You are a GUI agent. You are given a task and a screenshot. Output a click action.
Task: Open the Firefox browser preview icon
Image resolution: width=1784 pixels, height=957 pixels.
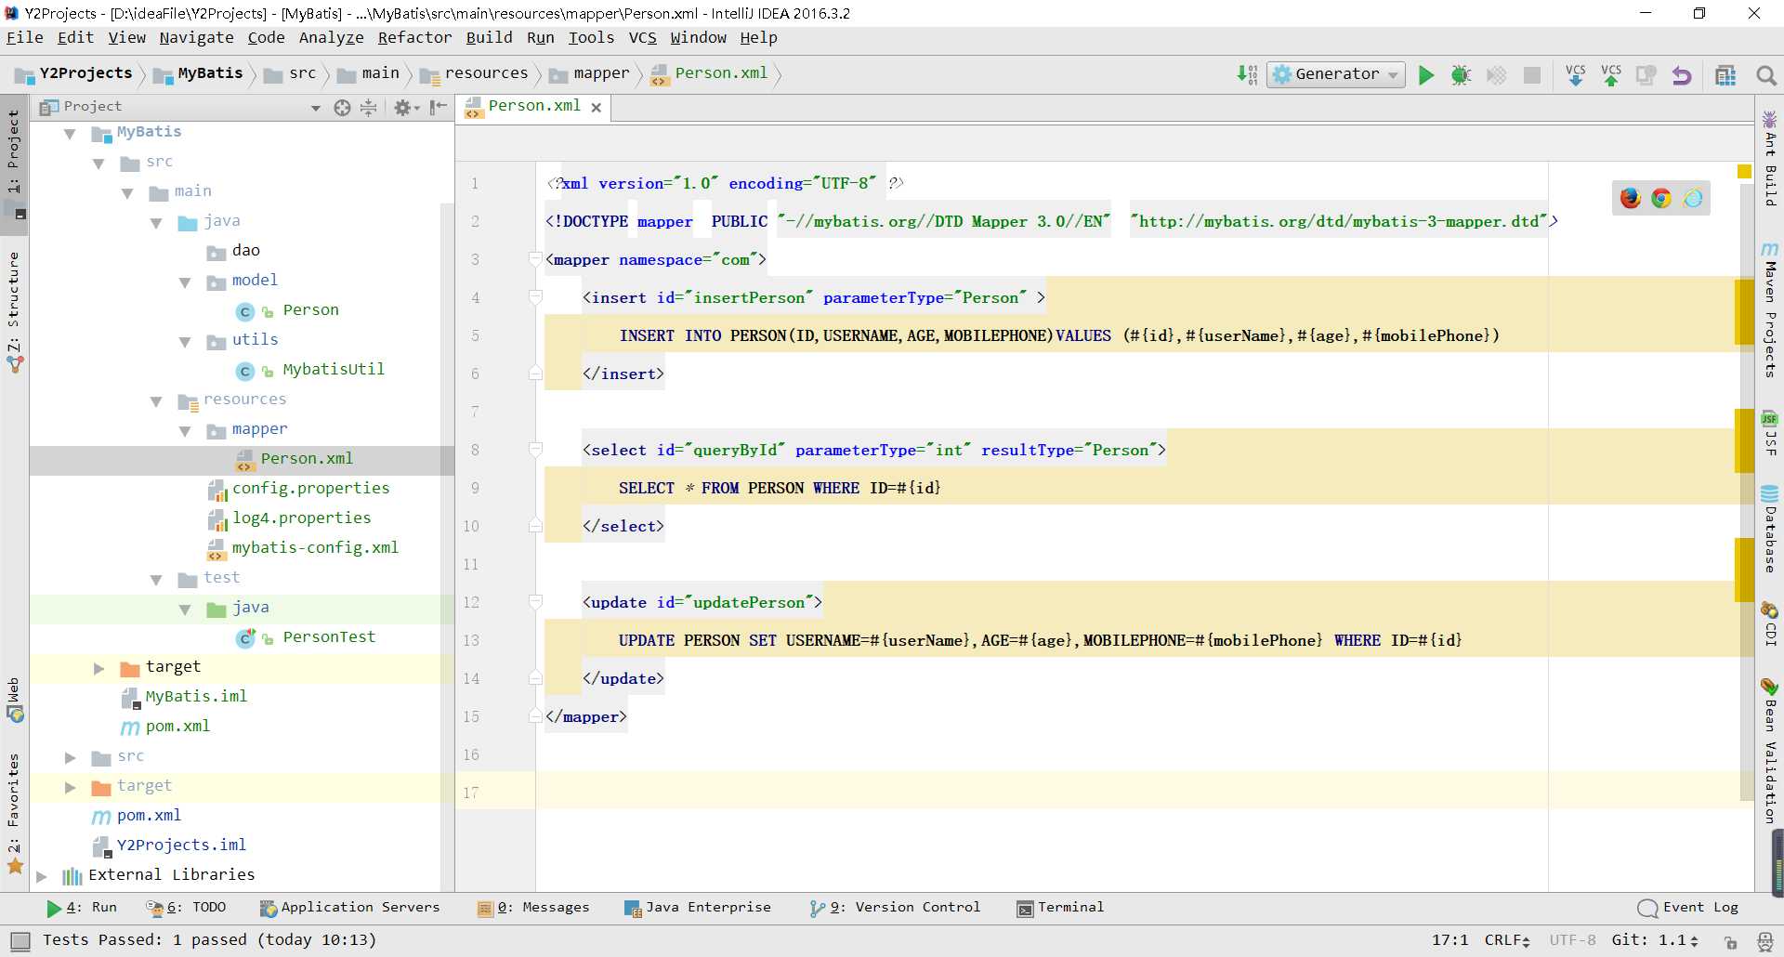[x=1630, y=198]
